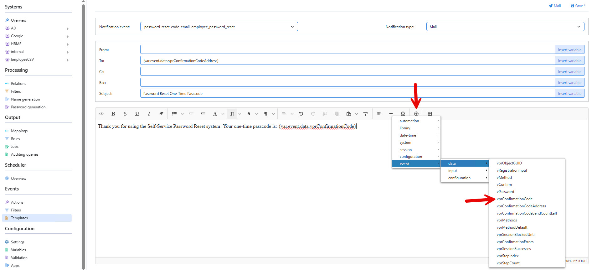Viewport: 592px width, 270px height.
Task: Open Templates under Events
Action: coord(37,218)
